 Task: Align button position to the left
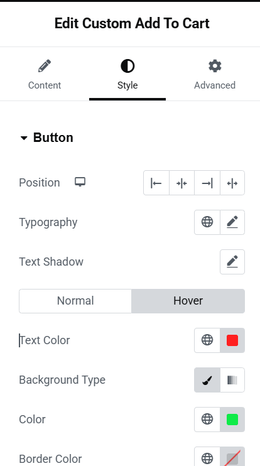(x=156, y=183)
